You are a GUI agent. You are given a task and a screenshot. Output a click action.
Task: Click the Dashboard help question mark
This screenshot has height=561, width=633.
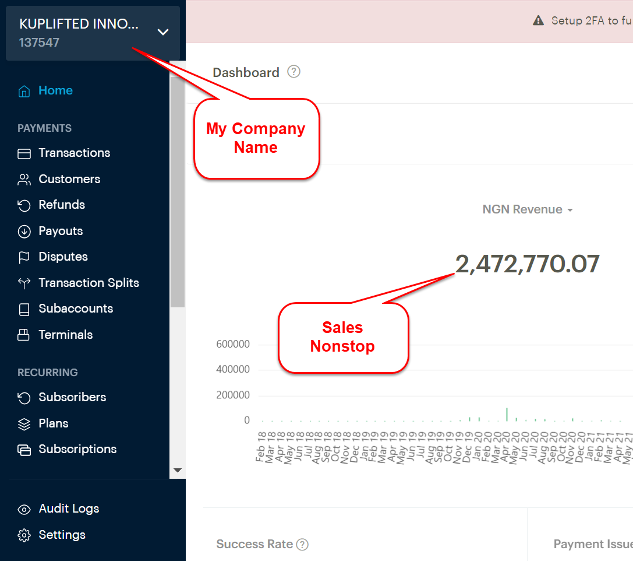click(294, 72)
